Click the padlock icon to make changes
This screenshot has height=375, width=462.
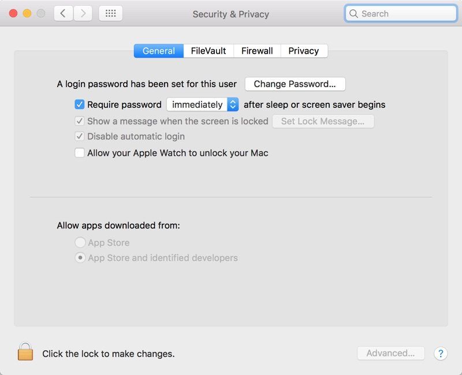(x=25, y=351)
